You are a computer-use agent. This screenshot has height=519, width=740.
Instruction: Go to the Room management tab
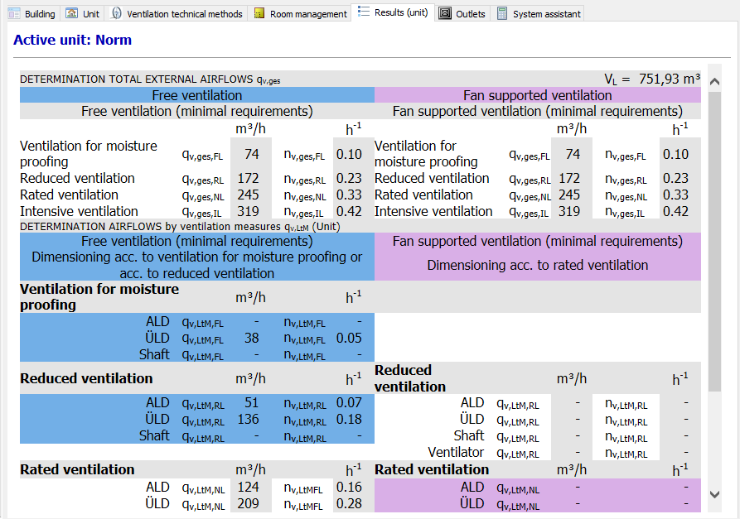click(x=300, y=14)
